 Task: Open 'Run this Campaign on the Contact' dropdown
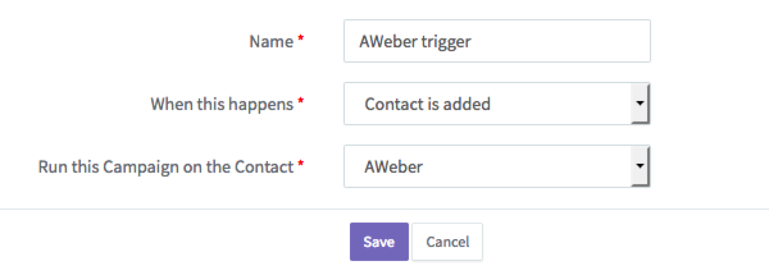click(x=487, y=167)
